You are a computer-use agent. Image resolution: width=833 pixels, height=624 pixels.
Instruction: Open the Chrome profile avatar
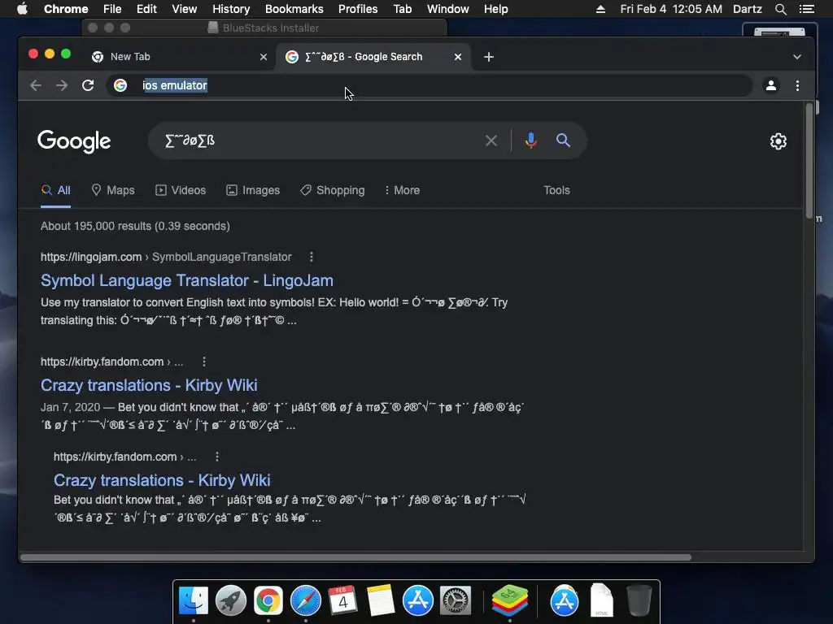click(x=771, y=85)
